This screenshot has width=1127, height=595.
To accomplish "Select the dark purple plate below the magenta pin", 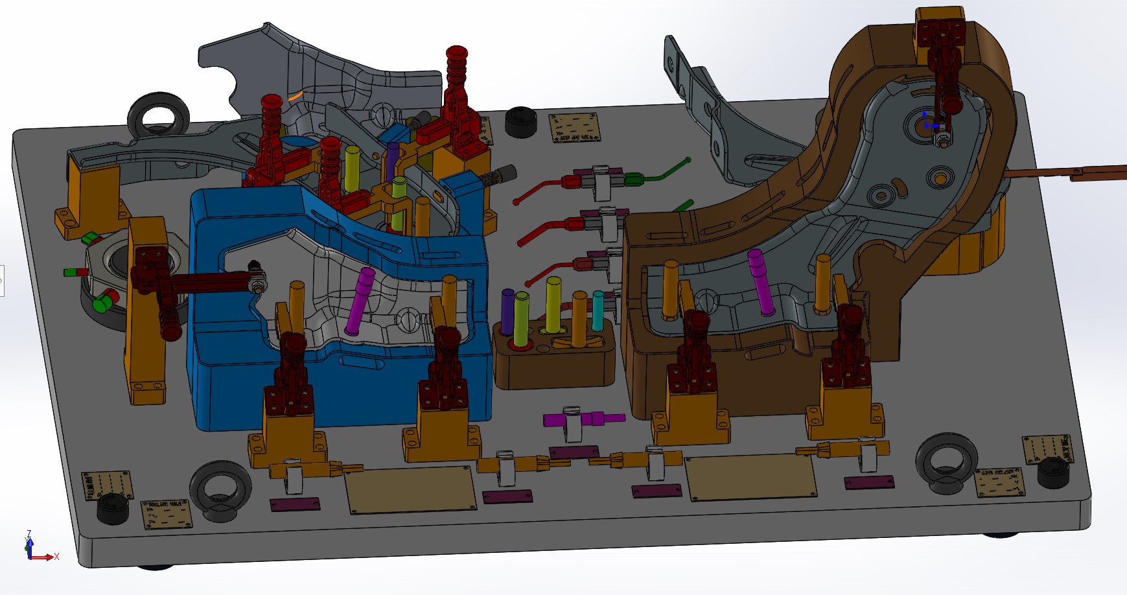I will (574, 452).
